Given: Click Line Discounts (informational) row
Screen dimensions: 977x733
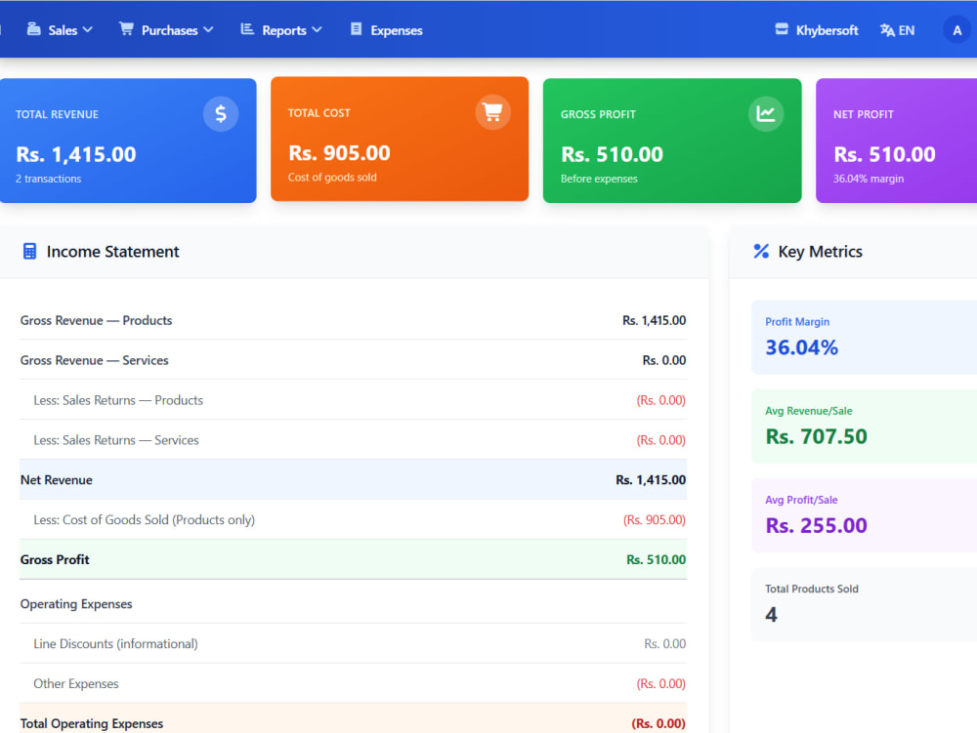Looking at the screenshot, I should click(354, 643).
